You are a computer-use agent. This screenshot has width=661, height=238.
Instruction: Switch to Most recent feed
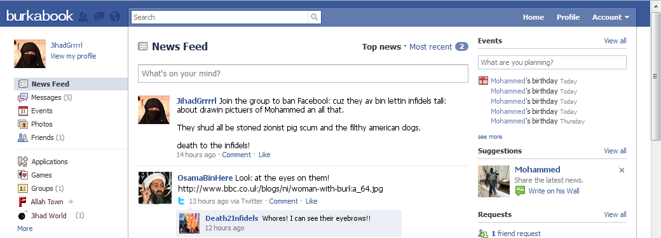click(x=430, y=47)
